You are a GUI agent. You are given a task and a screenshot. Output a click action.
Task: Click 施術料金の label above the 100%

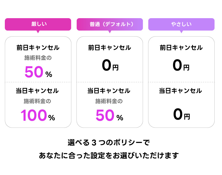37,101
